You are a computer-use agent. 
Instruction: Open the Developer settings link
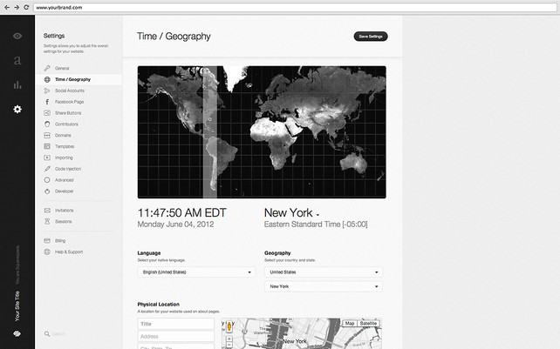pyautogui.click(x=65, y=191)
